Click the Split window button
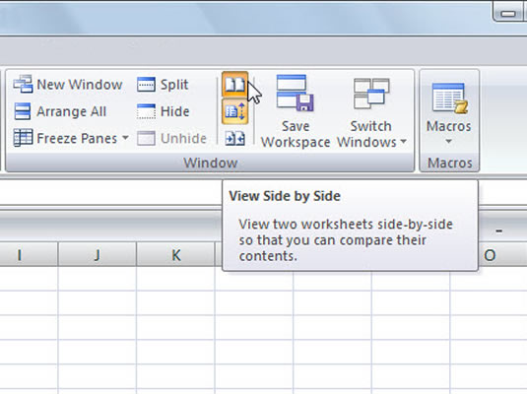This screenshot has width=527, height=394. tap(163, 85)
